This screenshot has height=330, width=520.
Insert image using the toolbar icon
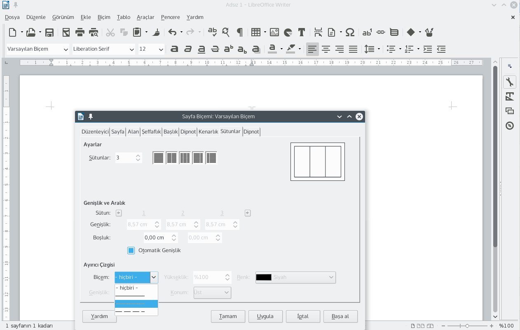tap(274, 33)
